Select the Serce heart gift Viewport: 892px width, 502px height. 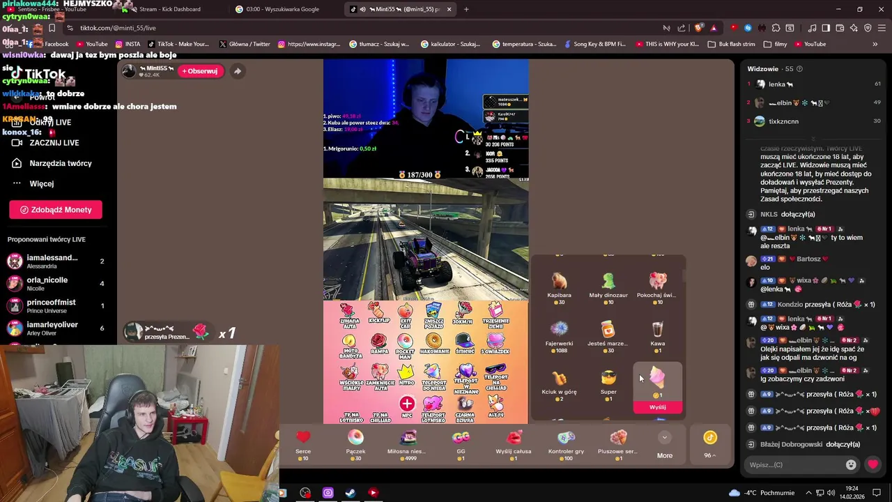(x=303, y=444)
